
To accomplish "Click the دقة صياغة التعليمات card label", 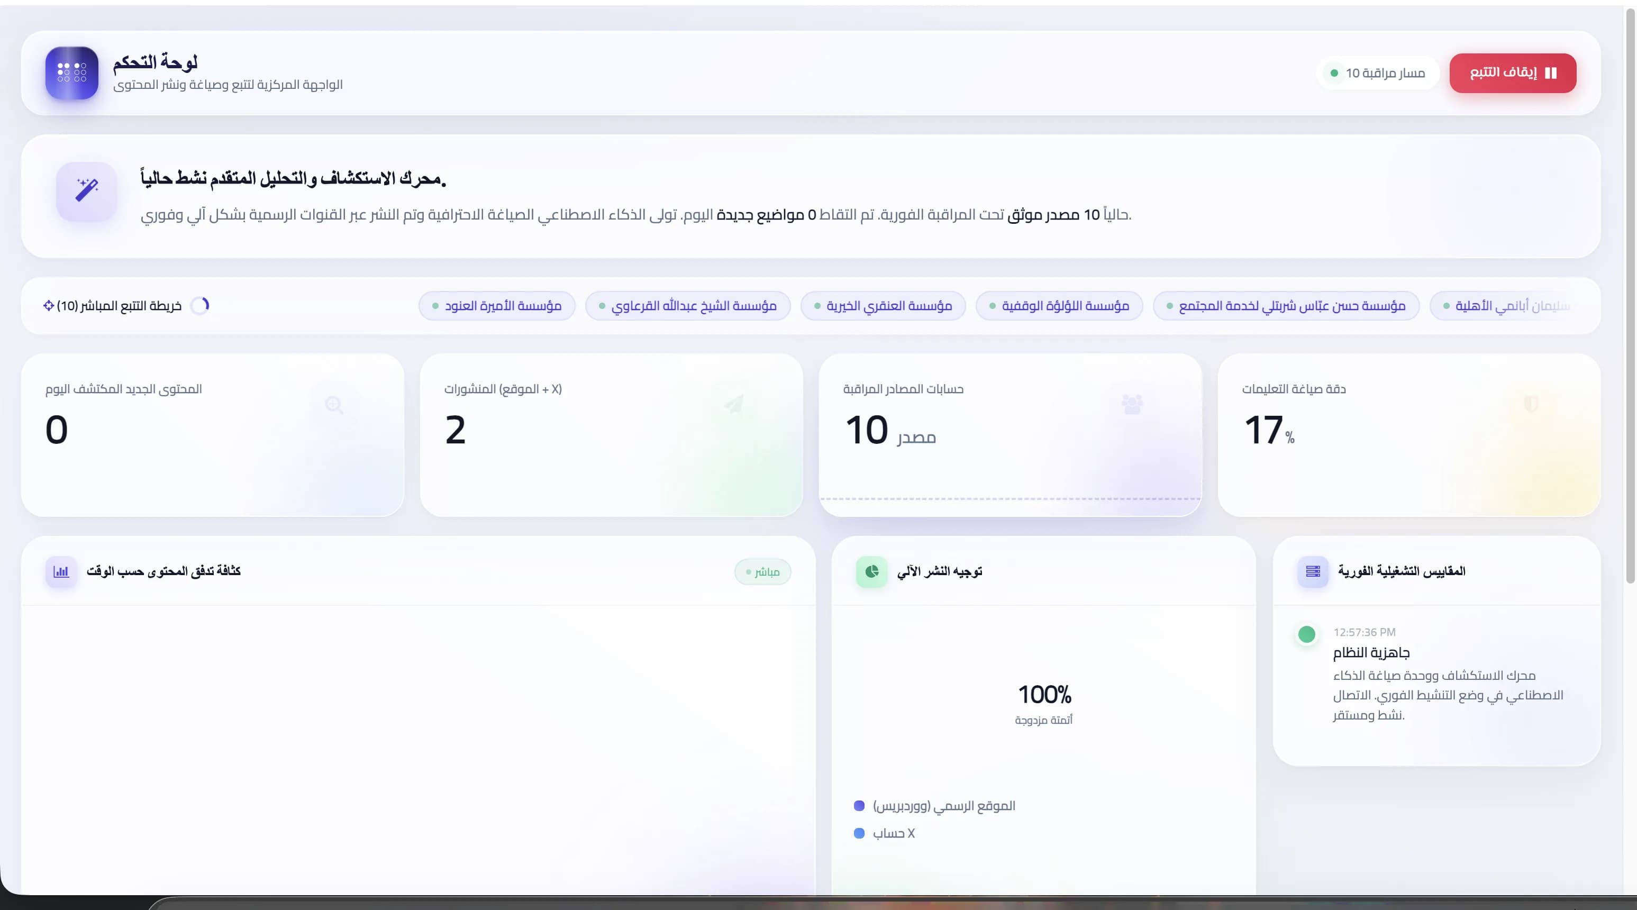I will point(1294,389).
